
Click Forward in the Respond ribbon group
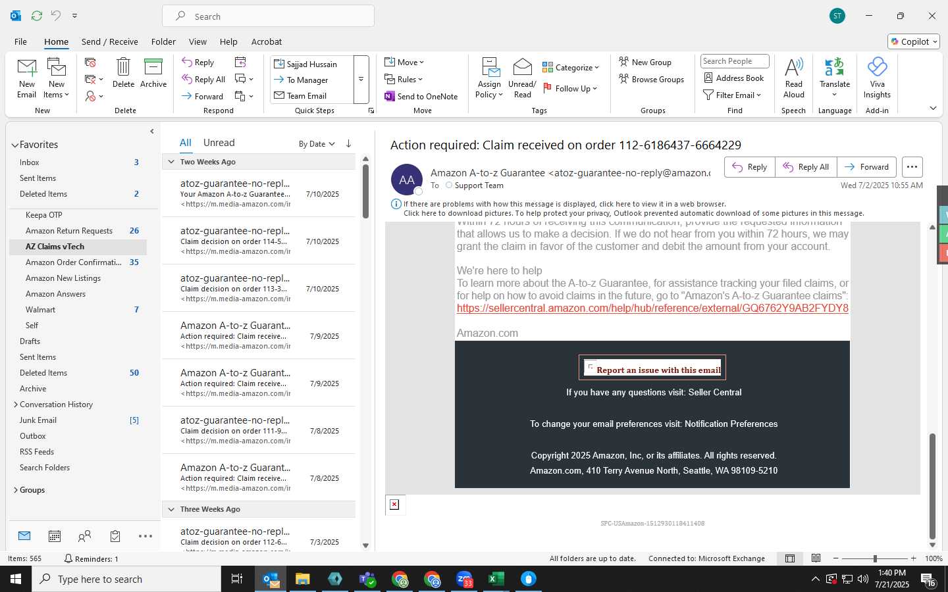203,96
